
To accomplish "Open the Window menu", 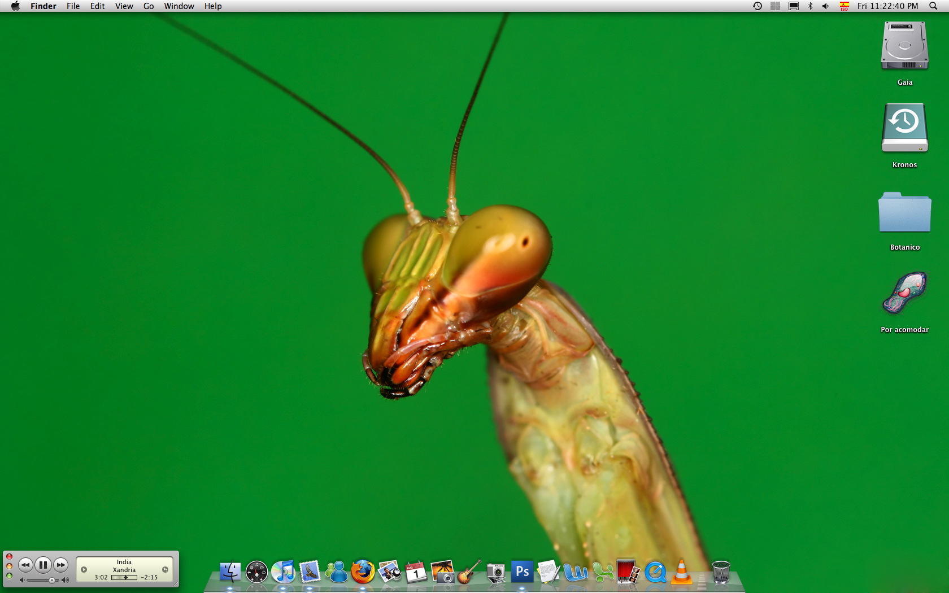I will point(179,6).
